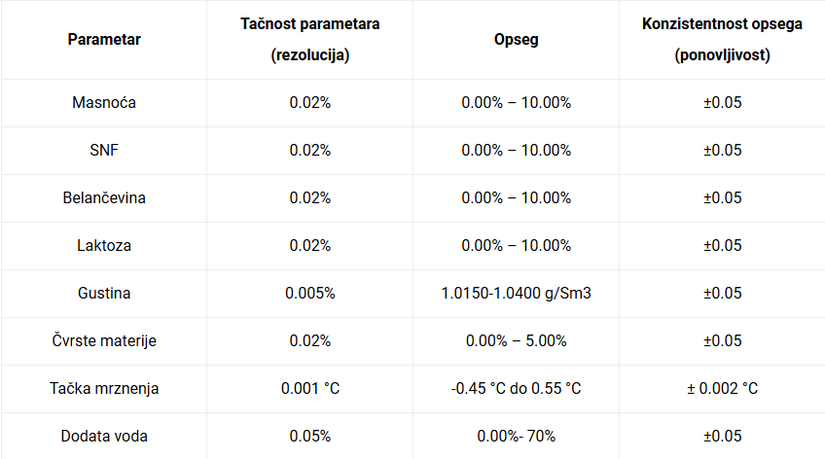The image size is (825, 459).
Task: Select the -0.45 °C do 0.55 °C cell
Action: (x=516, y=389)
